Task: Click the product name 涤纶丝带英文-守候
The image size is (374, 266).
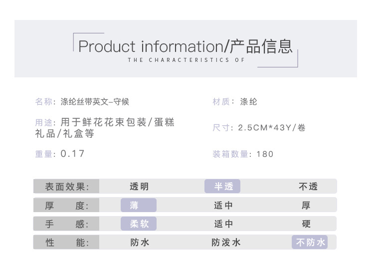Action: [95, 102]
